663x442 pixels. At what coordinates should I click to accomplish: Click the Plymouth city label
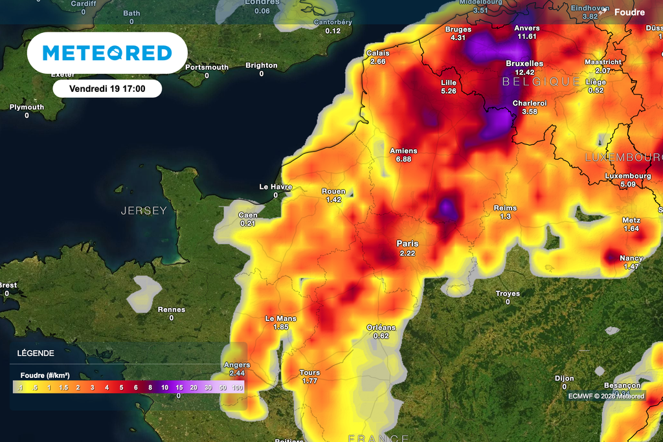click(27, 107)
